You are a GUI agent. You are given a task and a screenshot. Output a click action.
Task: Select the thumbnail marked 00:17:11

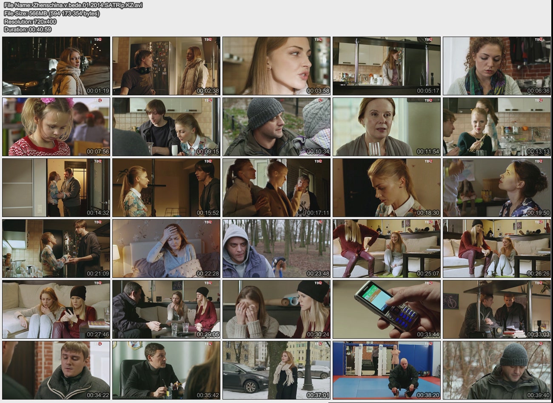[x=276, y=188]
